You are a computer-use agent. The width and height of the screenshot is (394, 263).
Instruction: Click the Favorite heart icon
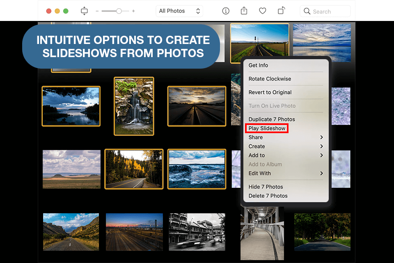coord(263,11)
